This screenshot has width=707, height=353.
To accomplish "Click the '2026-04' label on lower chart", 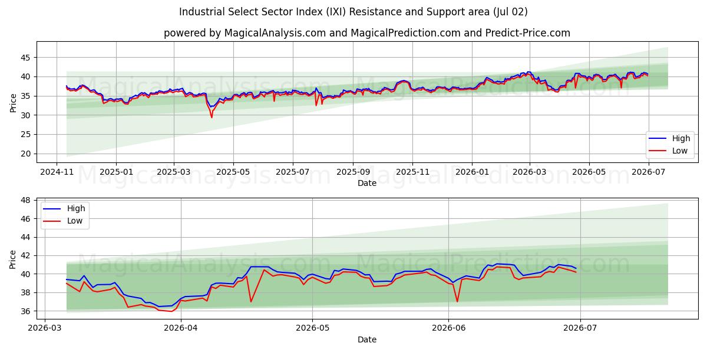I will [181, 329].
